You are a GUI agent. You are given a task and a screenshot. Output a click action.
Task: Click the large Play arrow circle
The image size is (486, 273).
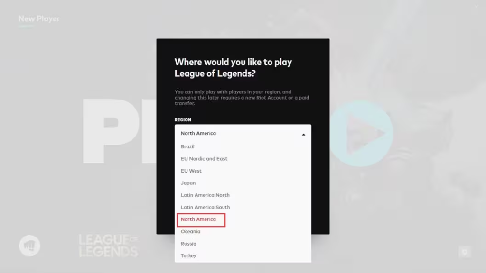pyautogui.click(x=361, y=133)
